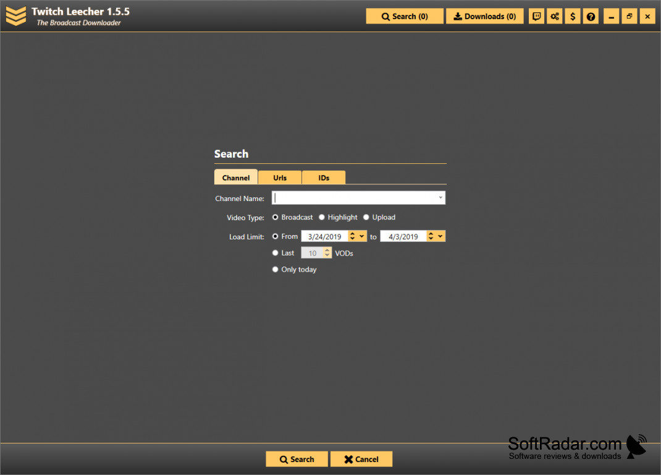This screenshot has height=475, width=661.
Task: Open the Downloads (0) view
Action: [x=485, y=17]
